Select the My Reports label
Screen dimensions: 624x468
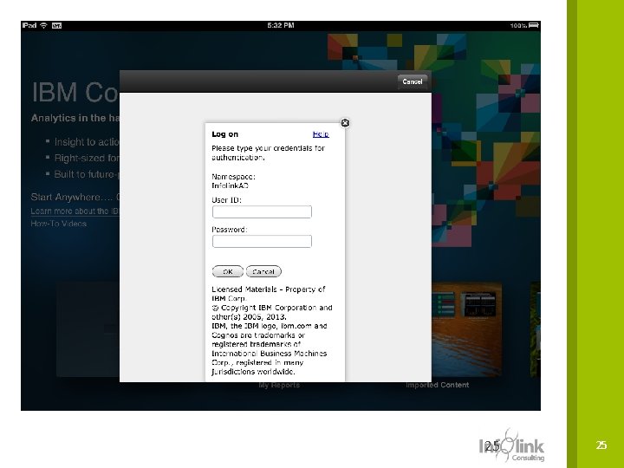point(279,385)
